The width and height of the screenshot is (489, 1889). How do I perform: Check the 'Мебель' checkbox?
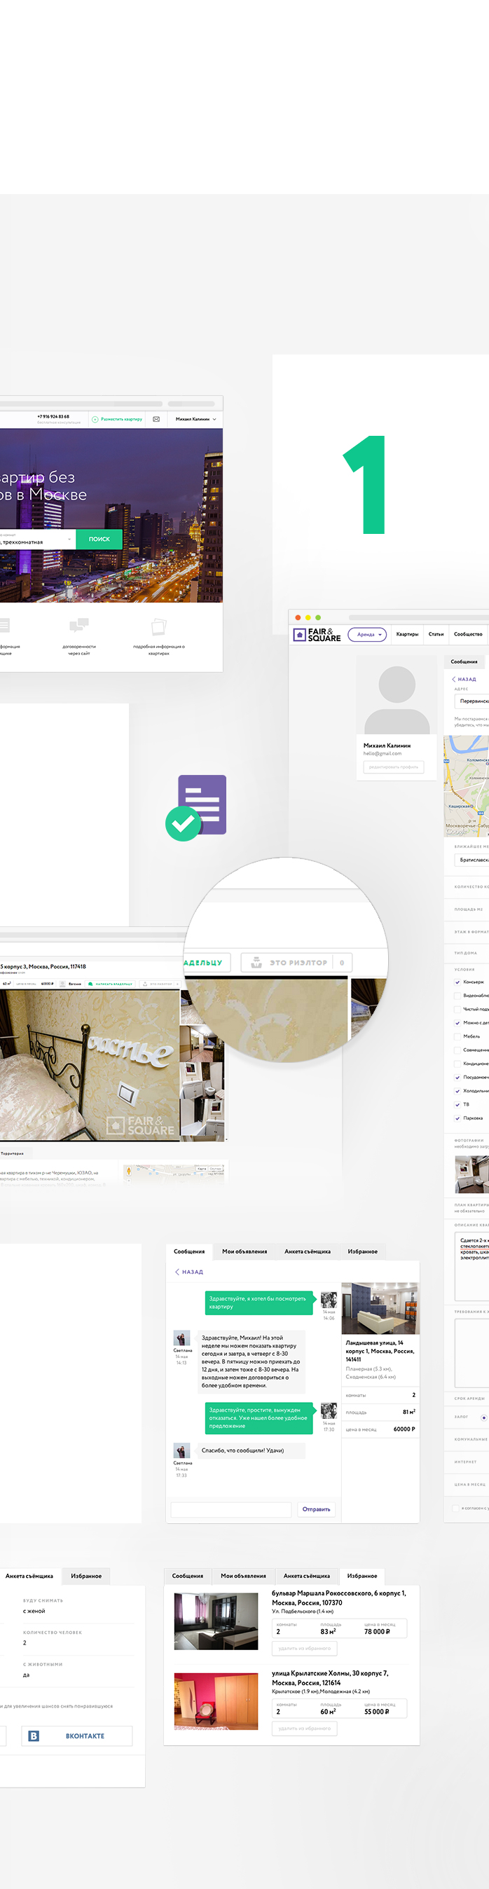click(457, 1036)
